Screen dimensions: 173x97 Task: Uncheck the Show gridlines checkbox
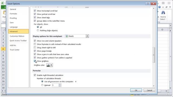click(35, 61)
